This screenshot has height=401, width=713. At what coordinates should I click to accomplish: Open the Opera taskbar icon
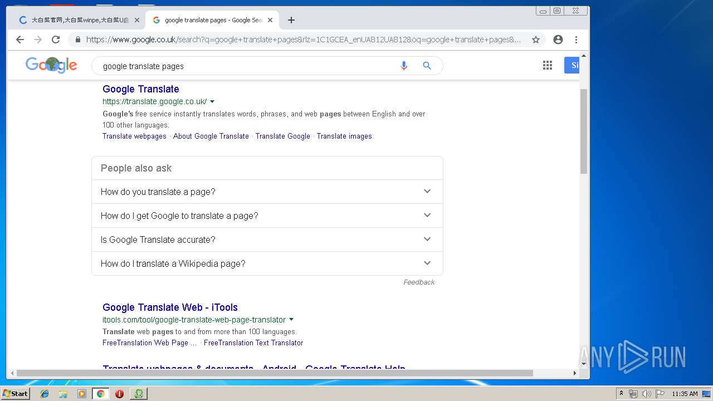coord(119,394)
